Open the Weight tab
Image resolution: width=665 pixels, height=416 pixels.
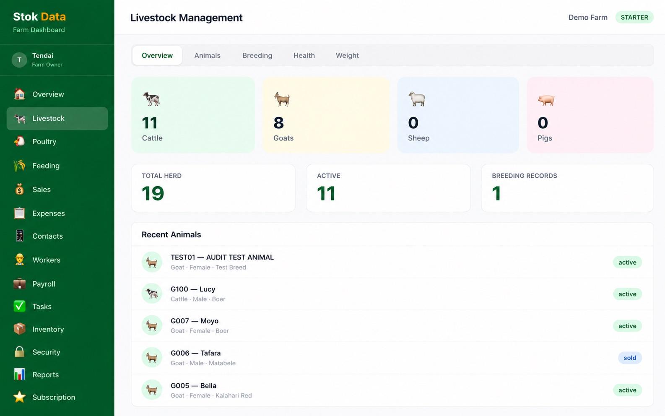[347, 55]
